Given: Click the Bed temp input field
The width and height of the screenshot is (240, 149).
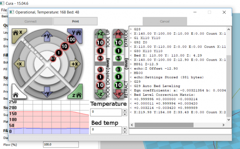Looking at the screenshot, I should 106,130.
